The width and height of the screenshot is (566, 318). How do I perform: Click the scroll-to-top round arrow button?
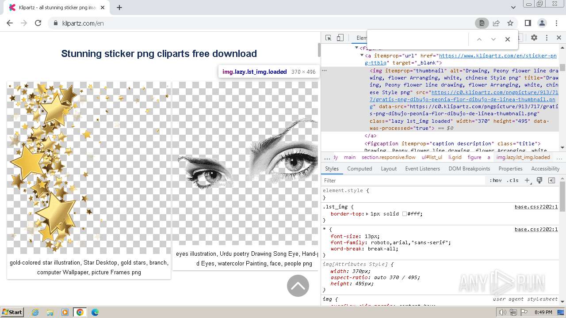(x=298, y=286)
